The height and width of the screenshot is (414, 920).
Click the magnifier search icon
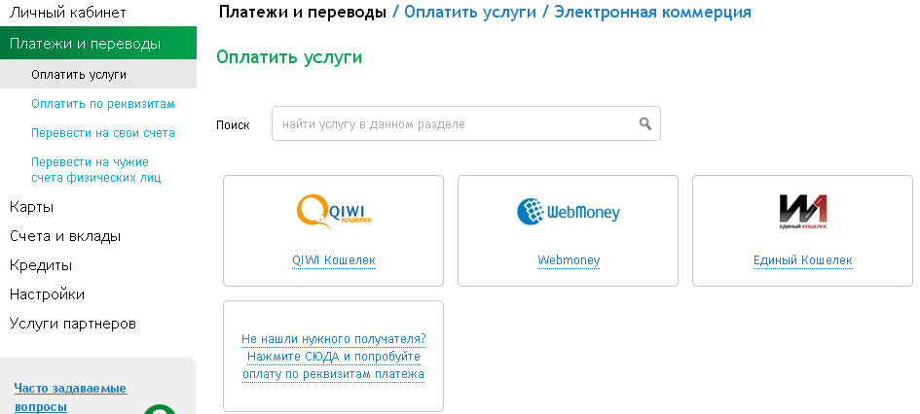click(x=644, y=123)
